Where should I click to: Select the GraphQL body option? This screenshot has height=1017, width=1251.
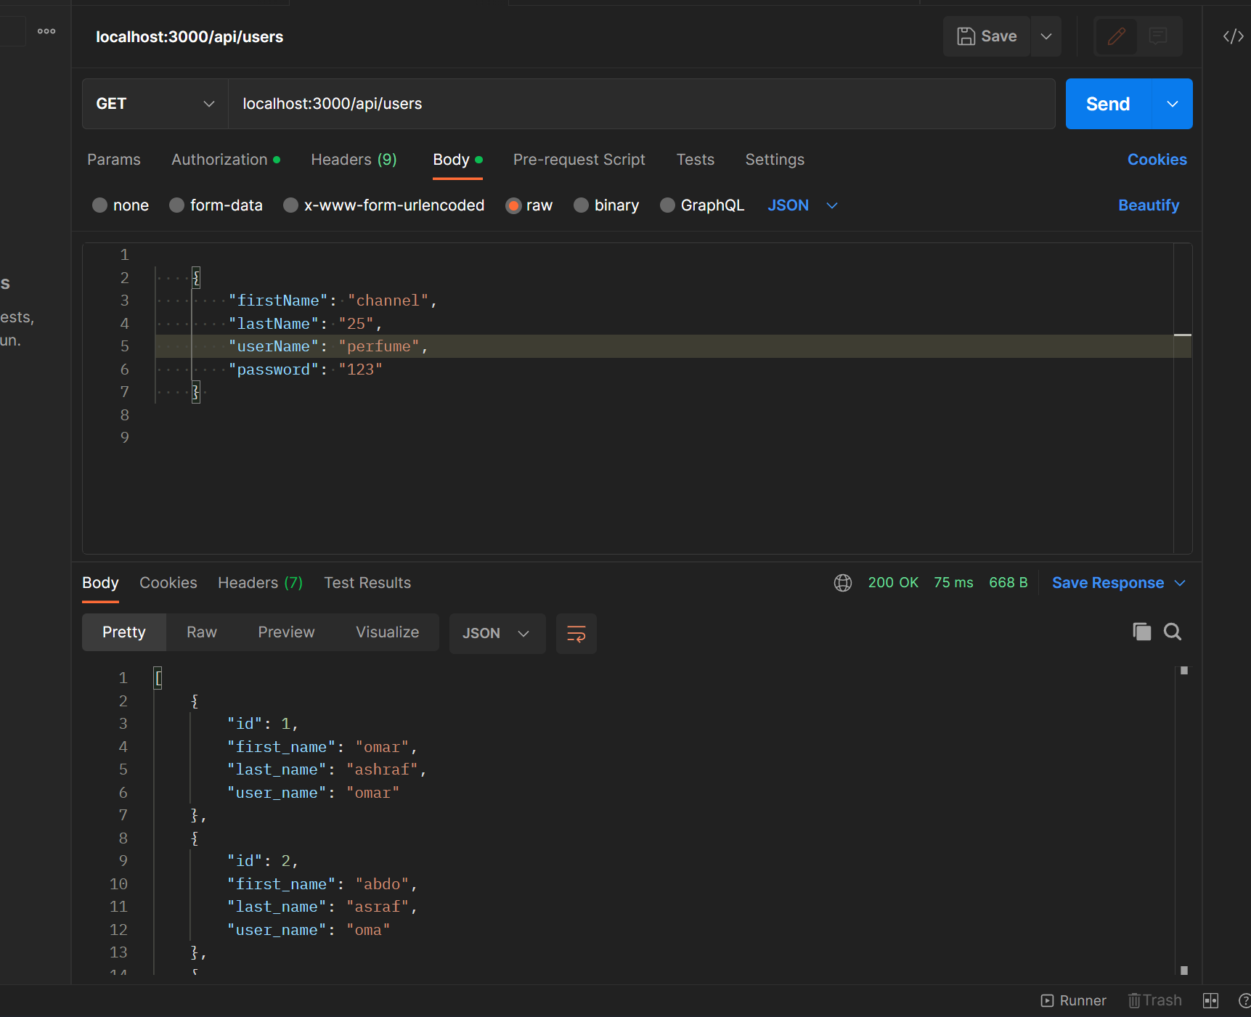click(701, 205)
